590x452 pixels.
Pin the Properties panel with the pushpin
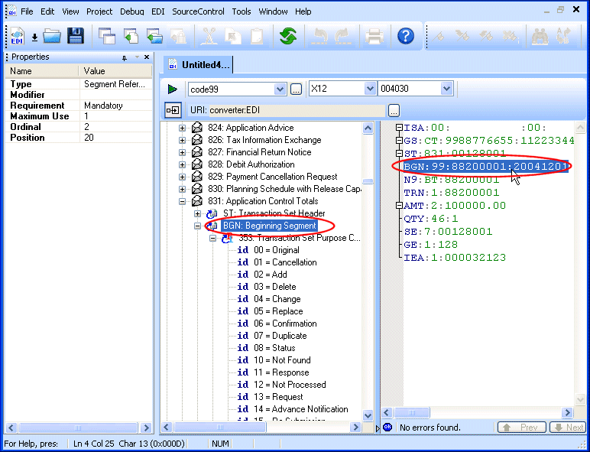125,57
